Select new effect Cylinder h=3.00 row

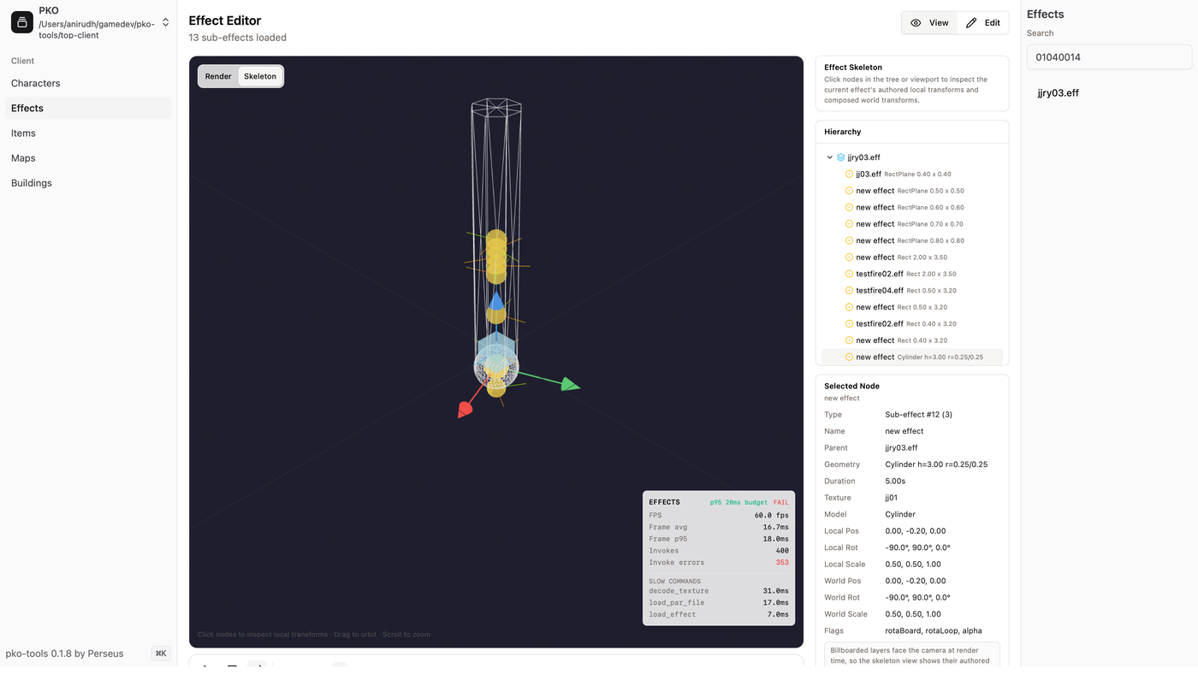912,358
